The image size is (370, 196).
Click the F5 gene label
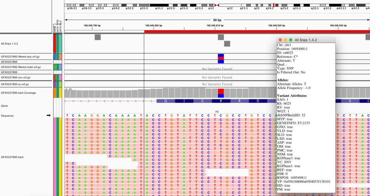[217, 112]
